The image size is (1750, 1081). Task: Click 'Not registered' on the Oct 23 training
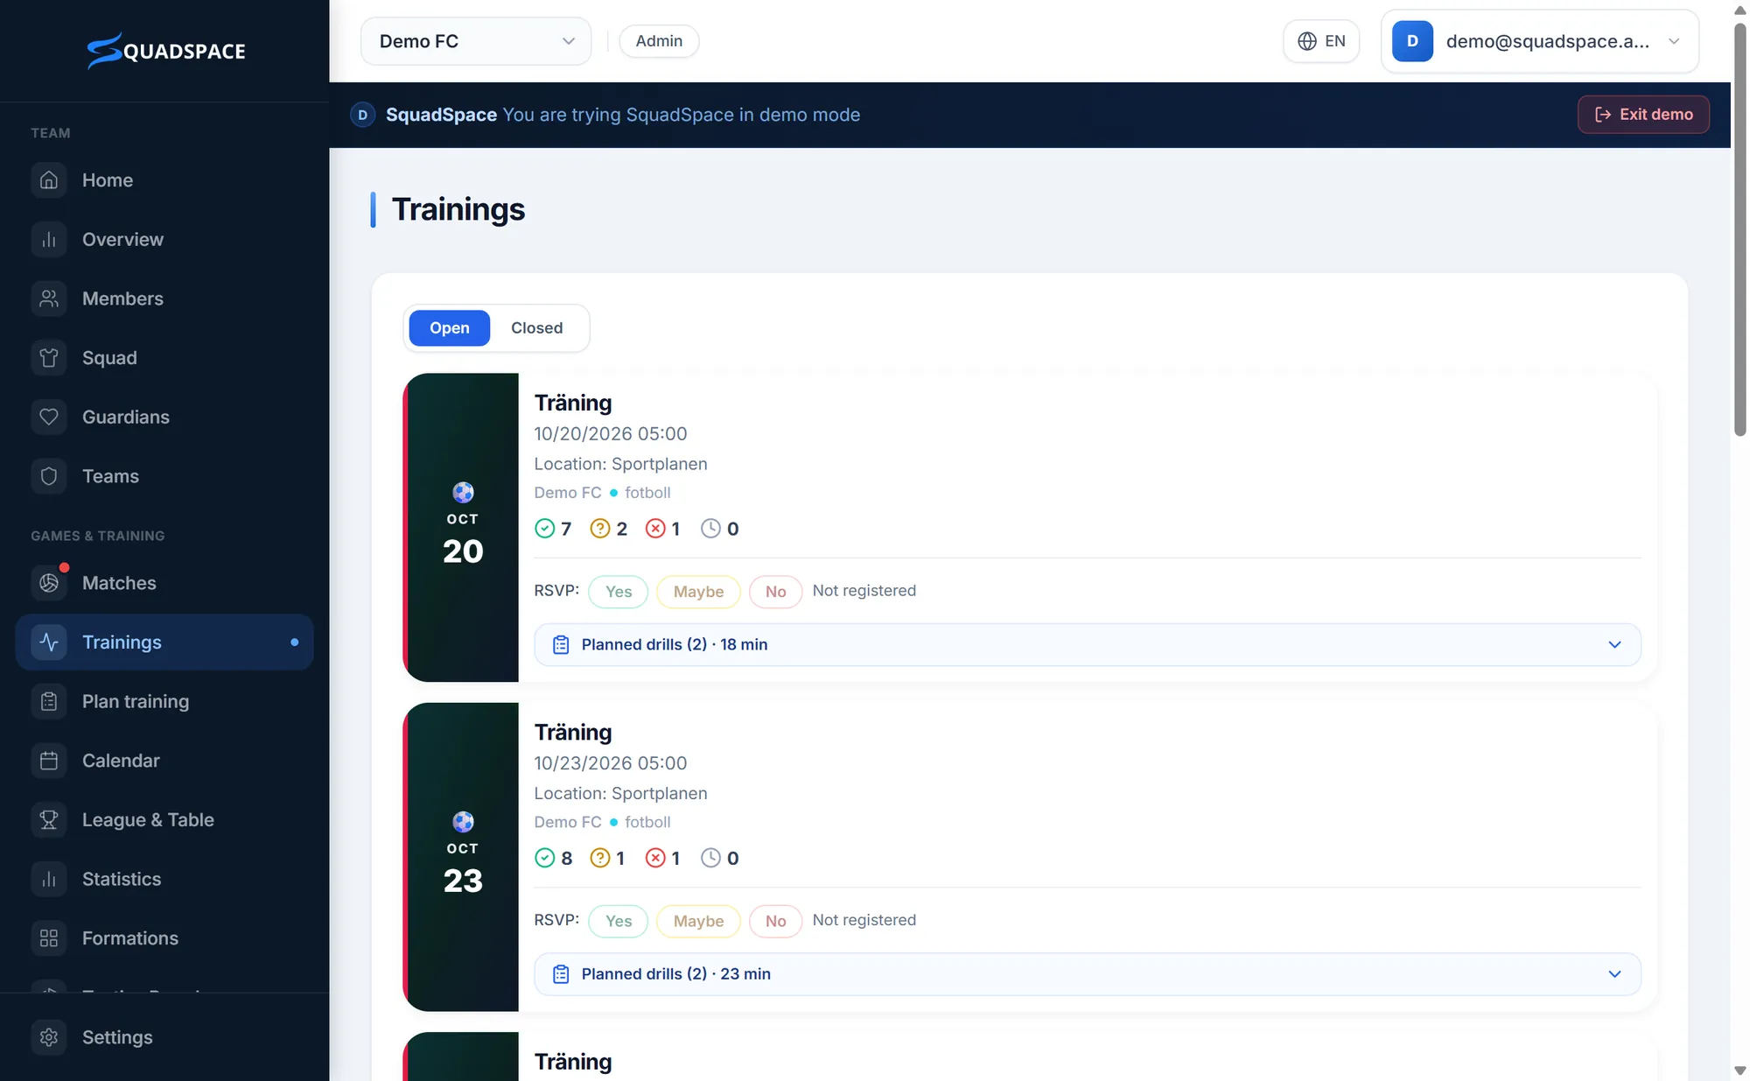point(864,920)
